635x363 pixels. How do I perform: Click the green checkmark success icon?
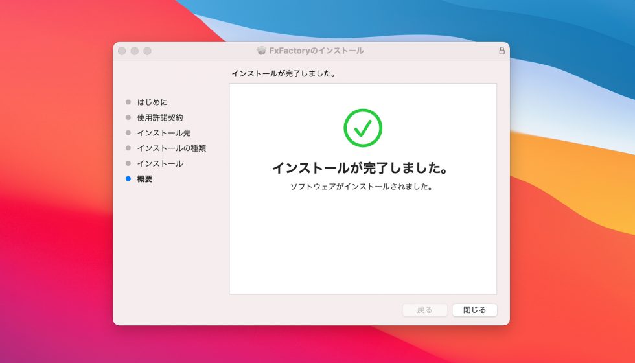(x=363, y=128)
